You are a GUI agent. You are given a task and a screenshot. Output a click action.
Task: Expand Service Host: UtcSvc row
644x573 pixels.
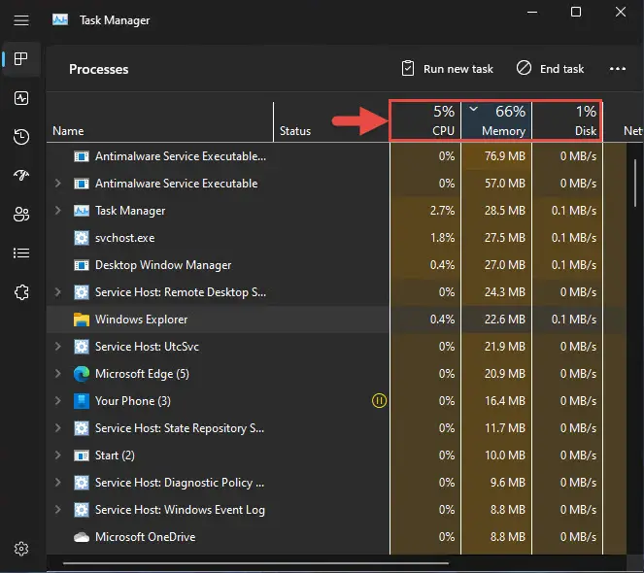click(58, 347)
